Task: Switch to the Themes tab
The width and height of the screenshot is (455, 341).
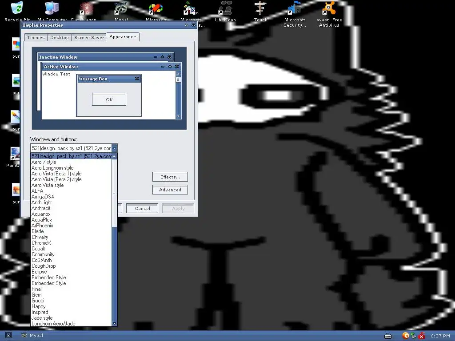Action: (36, 37)
